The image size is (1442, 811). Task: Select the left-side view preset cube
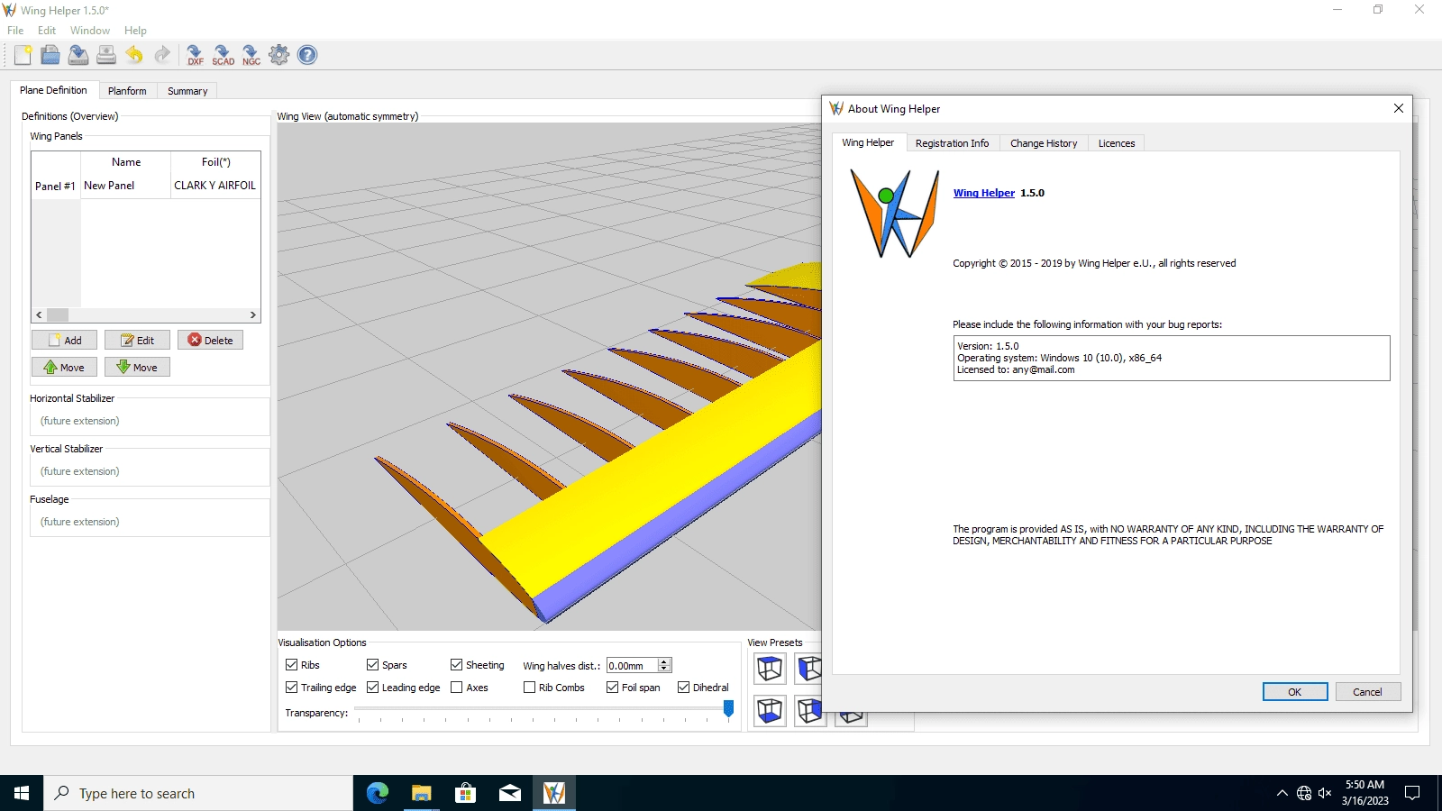(x=808, y=669)
